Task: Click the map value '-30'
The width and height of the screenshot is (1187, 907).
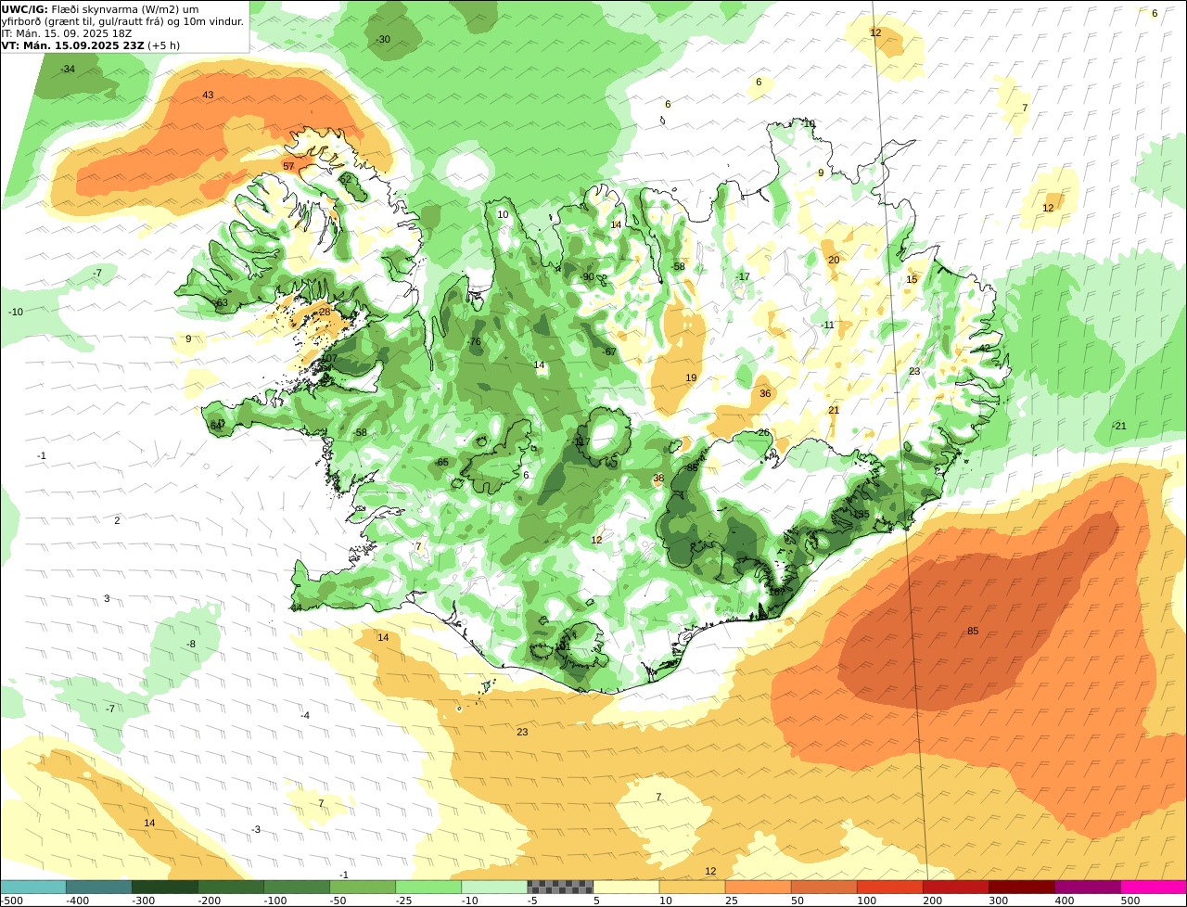Action: coord(383,40)
